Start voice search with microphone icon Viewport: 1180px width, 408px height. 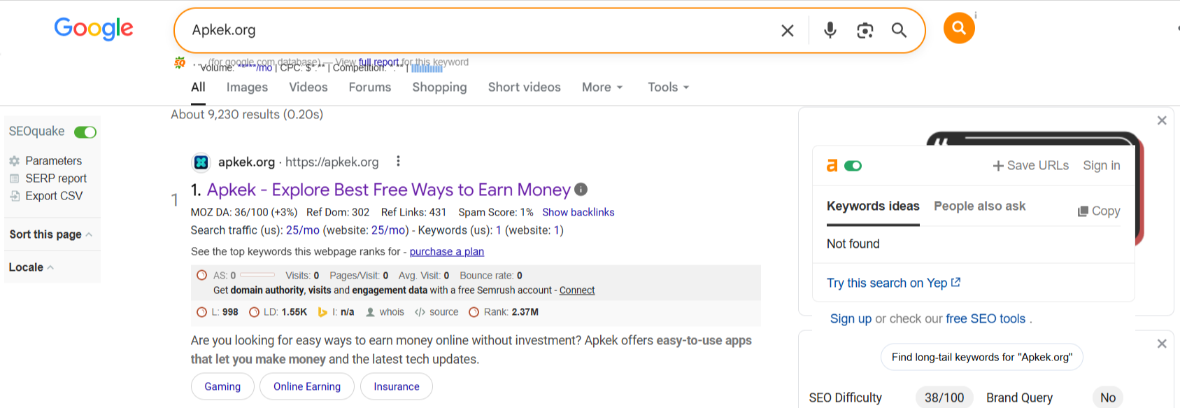pos(830,30)
